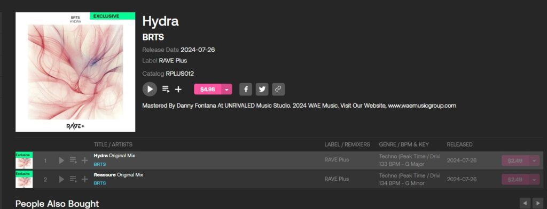Buy Hydra track for $2.49
Image resolution: width=547 pixels, height=209 pixels.
click(x=515, y=160)
